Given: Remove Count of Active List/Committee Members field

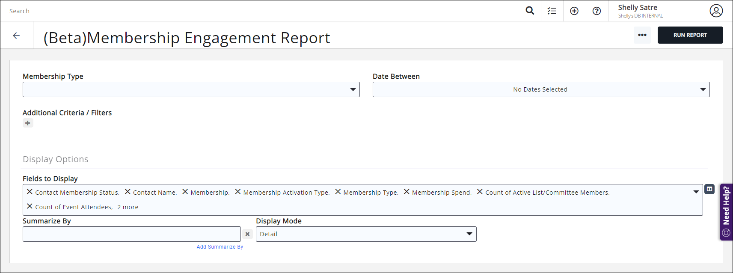Looking at the screenshot, I should 480,192.
